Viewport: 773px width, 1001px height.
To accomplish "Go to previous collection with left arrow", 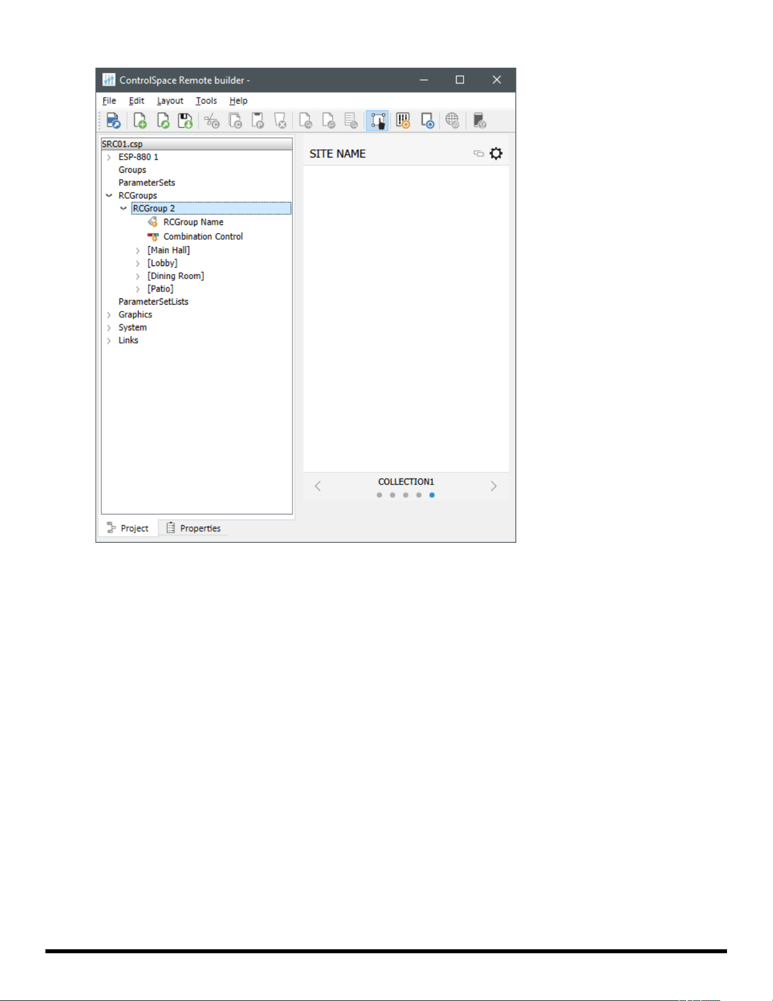I will click(x=318, y=486).
